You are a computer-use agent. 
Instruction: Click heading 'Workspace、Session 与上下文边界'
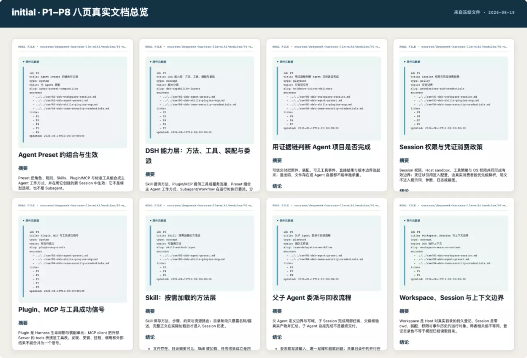click(452, 298)
